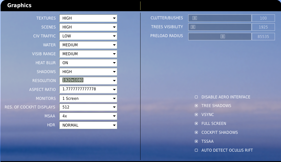
Task: Open the MONITORS dropdown showing 1 Screen
Action: point(88,98)
